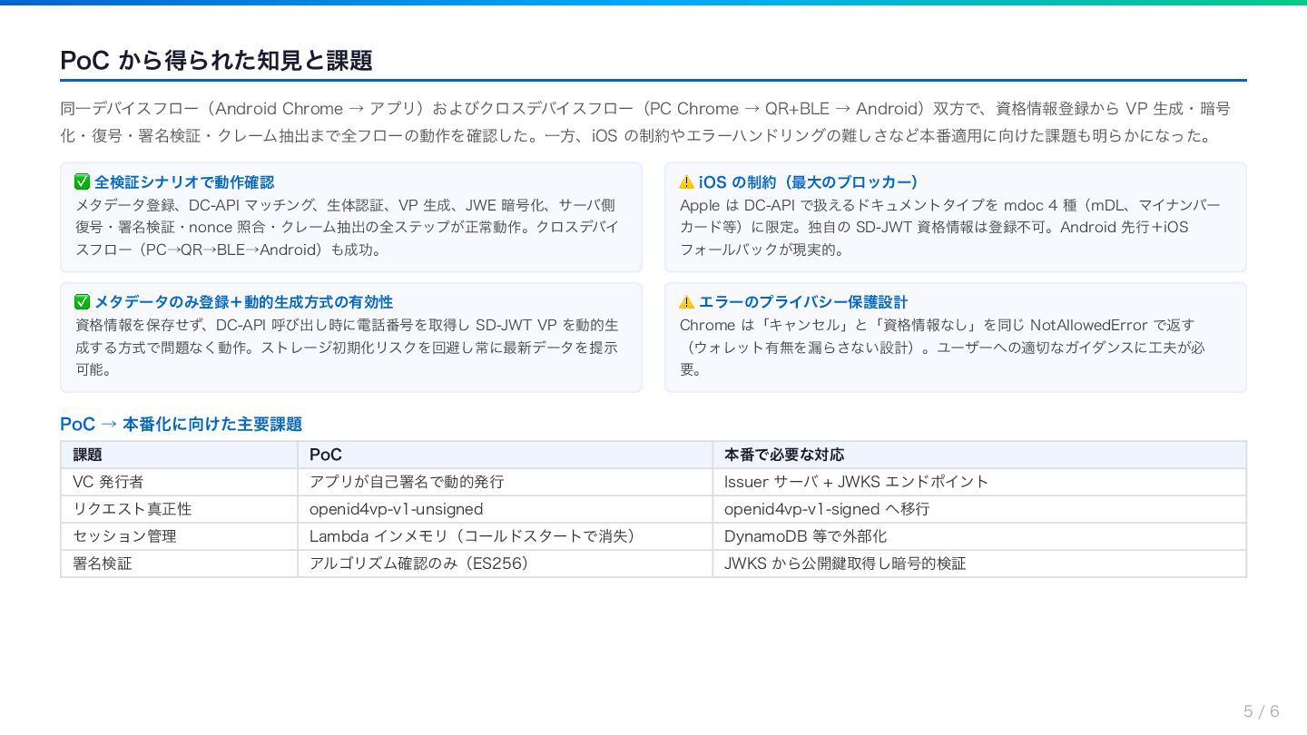
Task: Click the cell DynamoDB 等で外部化
Action: (x=979, y=536)
